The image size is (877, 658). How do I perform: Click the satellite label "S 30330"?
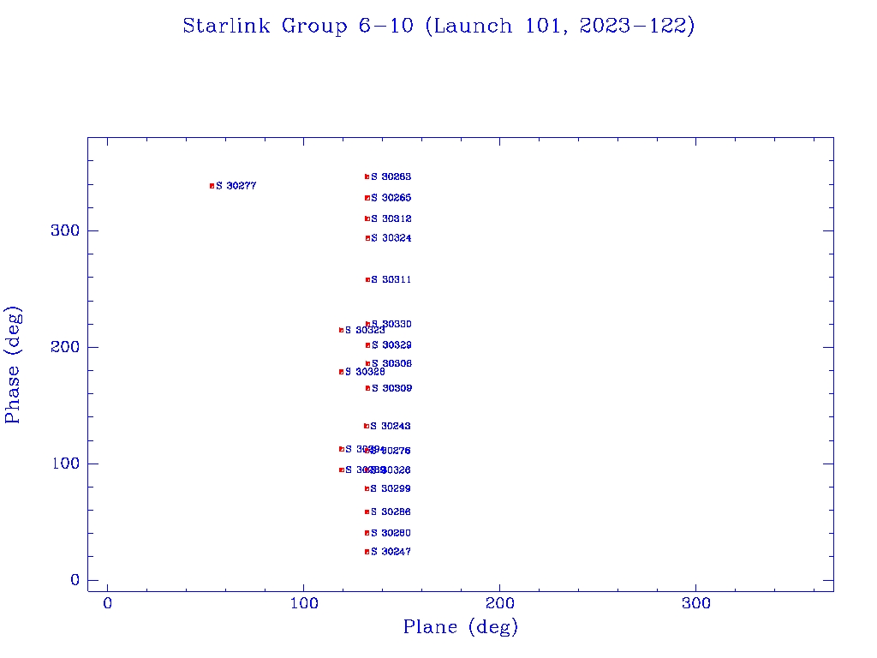click(391, 324)
